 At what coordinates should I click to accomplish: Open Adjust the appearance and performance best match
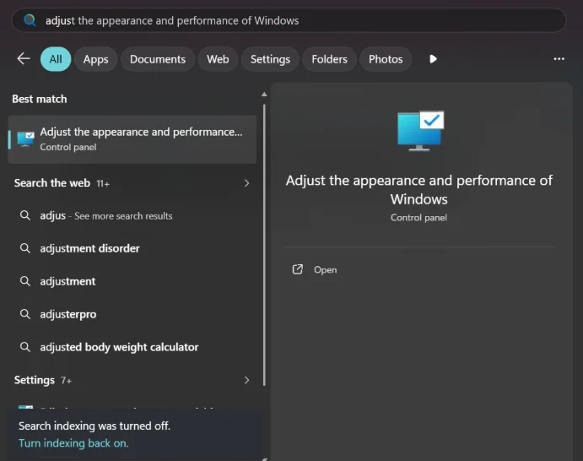pos(132,139)
